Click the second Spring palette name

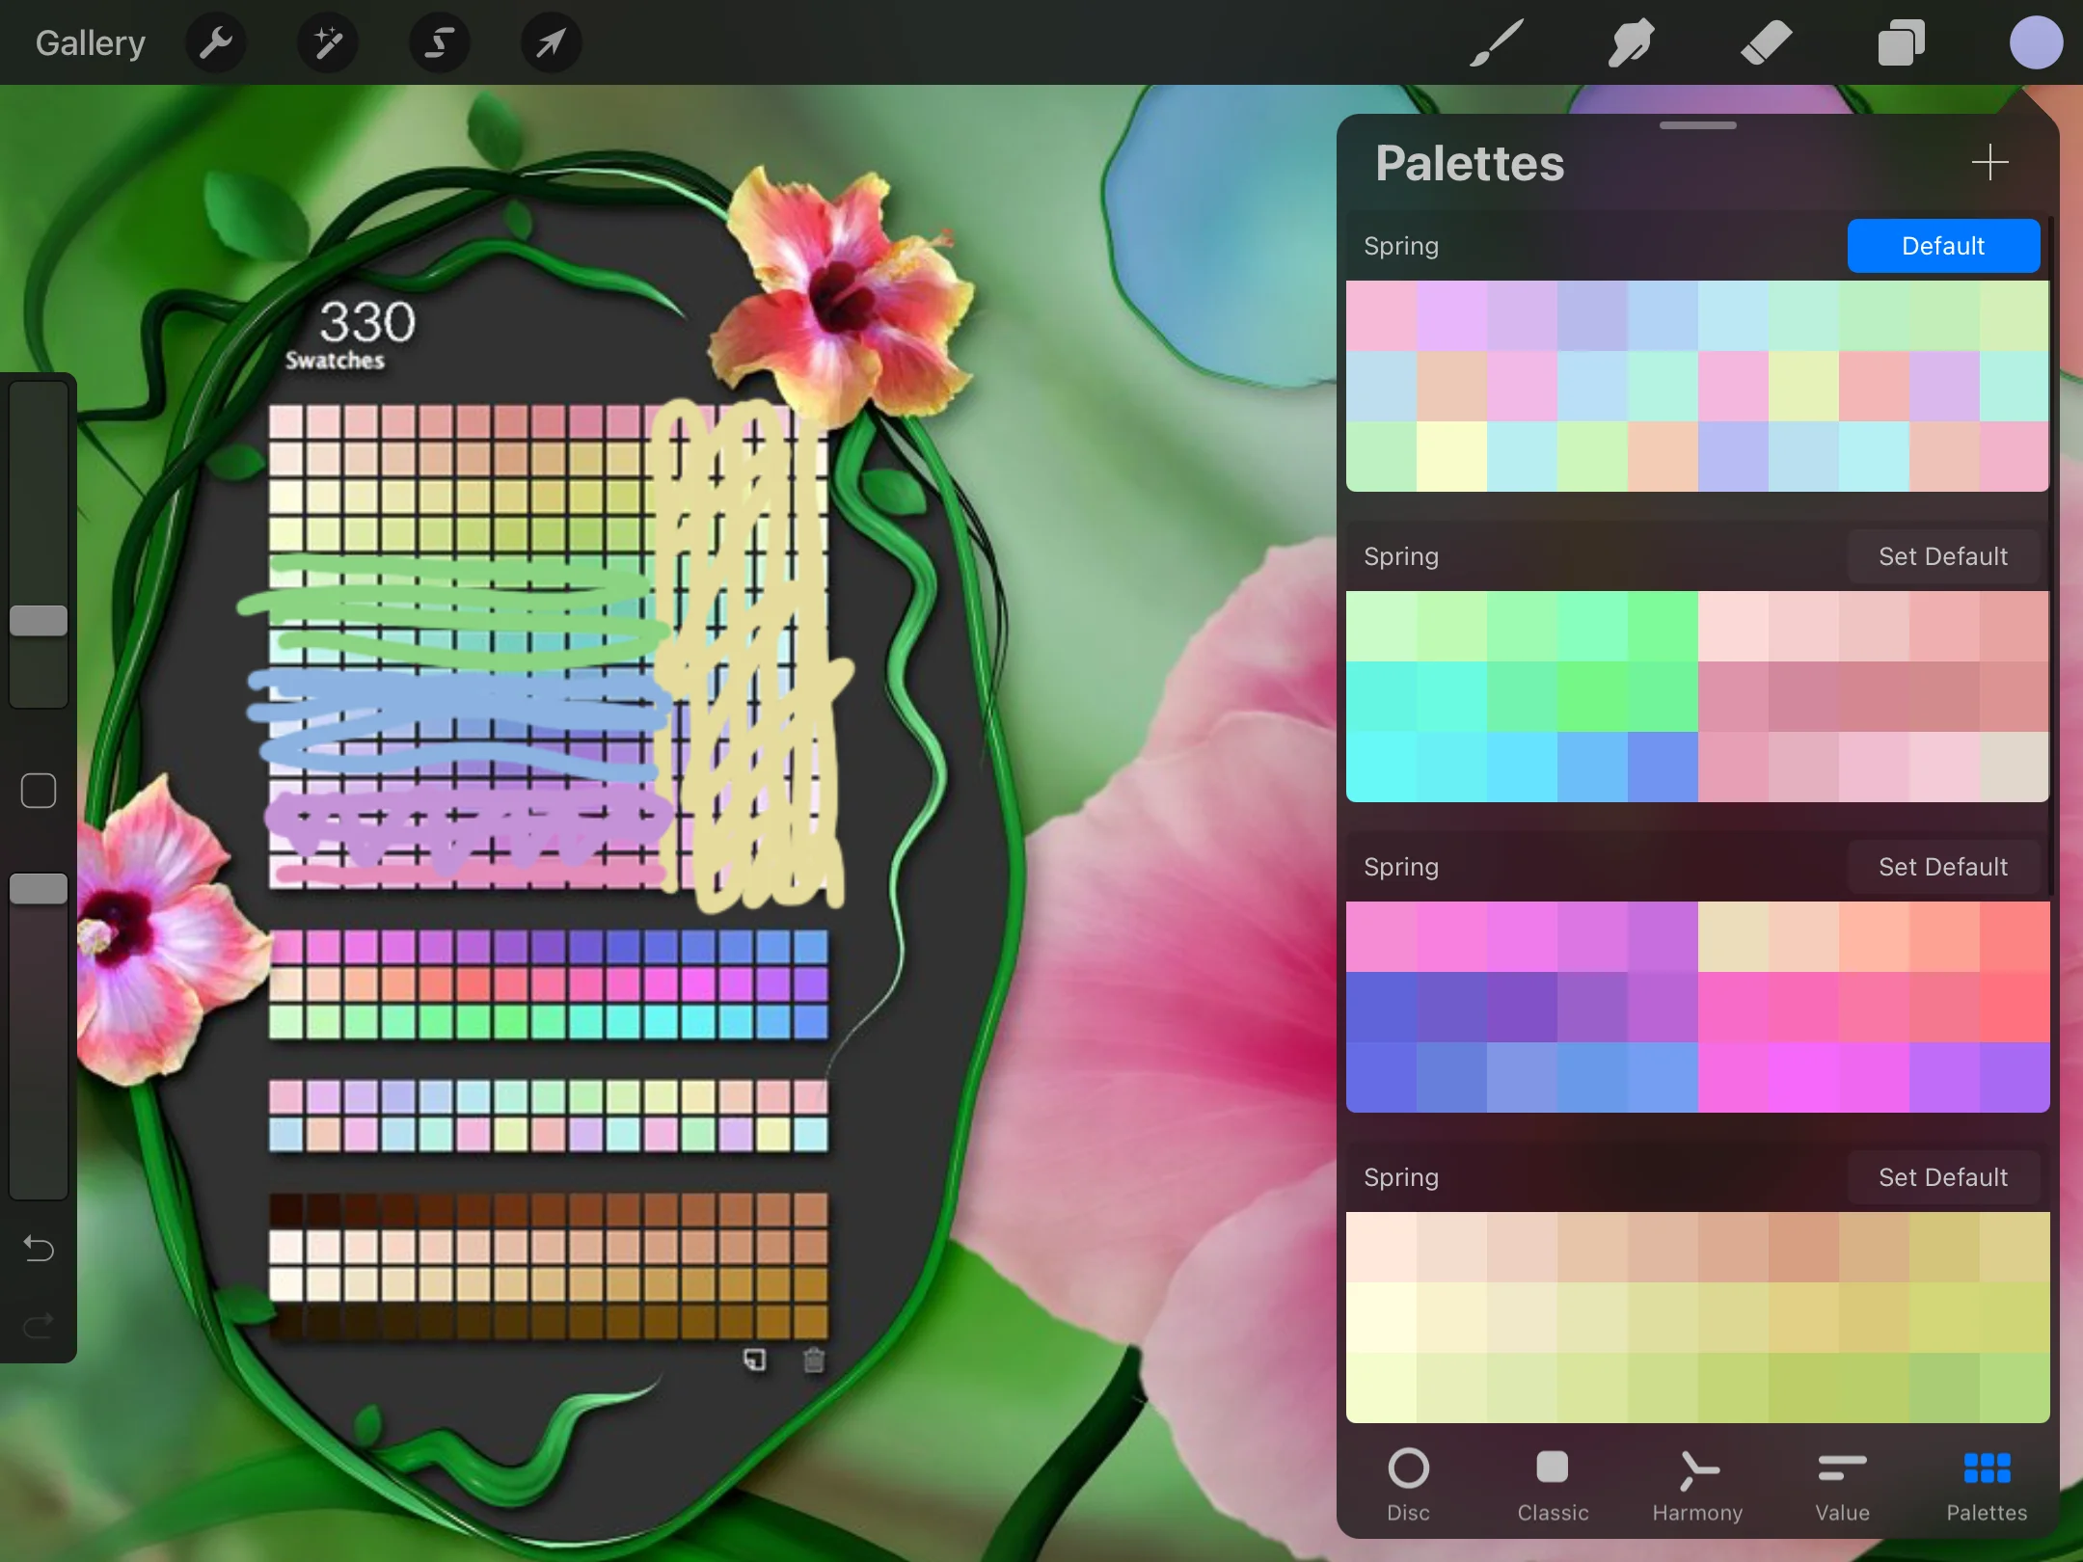[x=1401, y=556]
